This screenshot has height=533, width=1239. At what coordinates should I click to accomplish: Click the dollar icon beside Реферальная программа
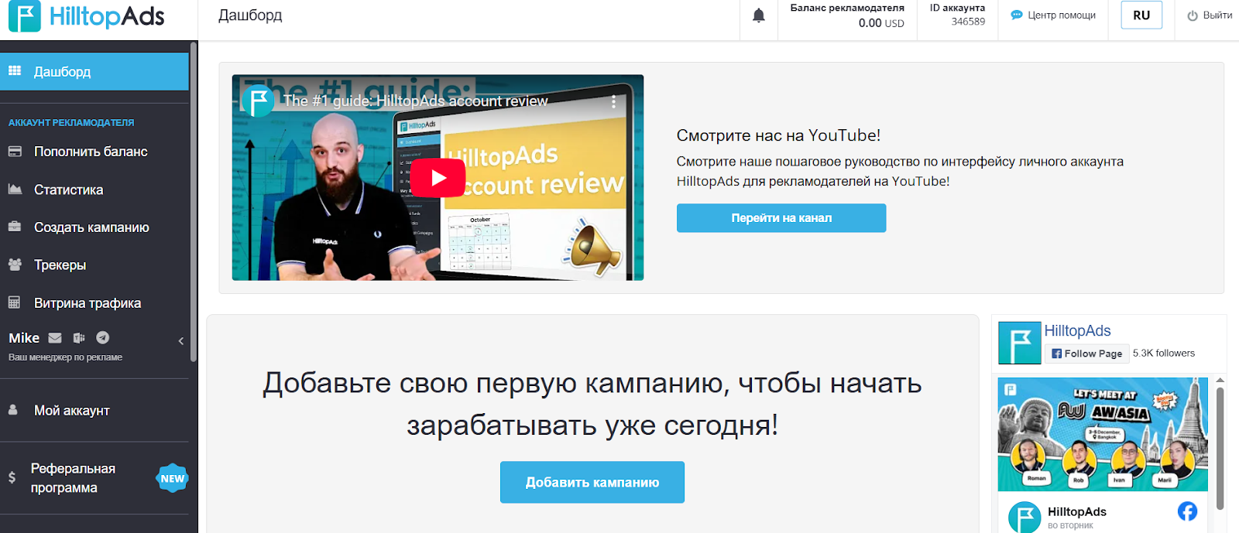[12, 477]
